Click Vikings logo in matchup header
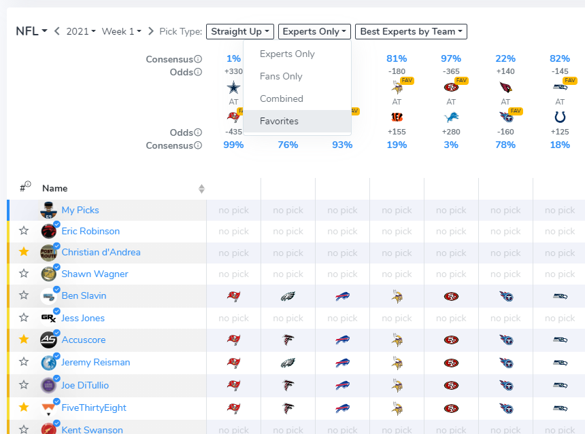 point(397,88)
